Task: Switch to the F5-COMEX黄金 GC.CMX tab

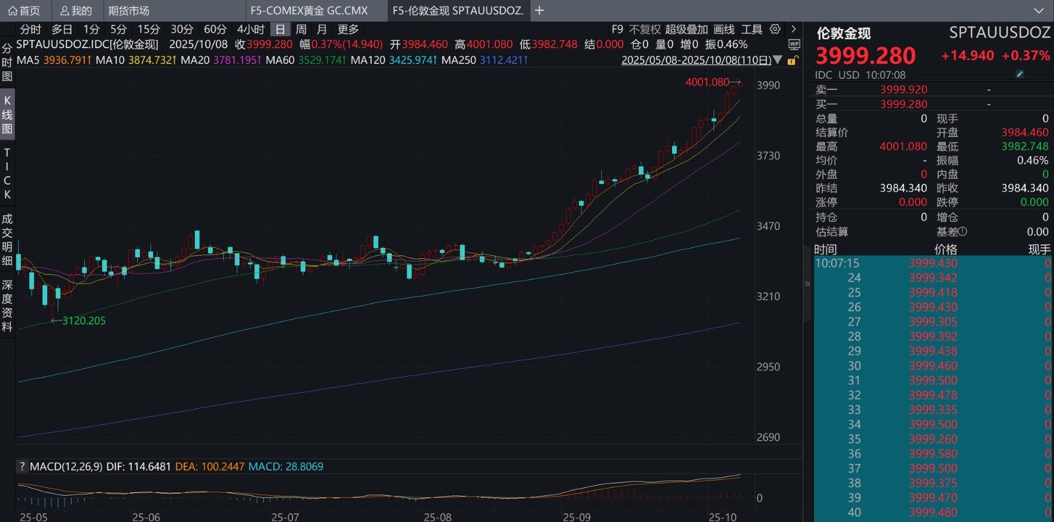Action: pos(309,11)
